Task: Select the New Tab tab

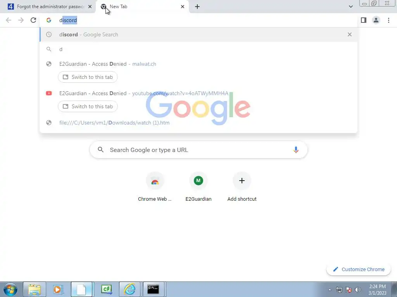Action: [x=142, y=7]
